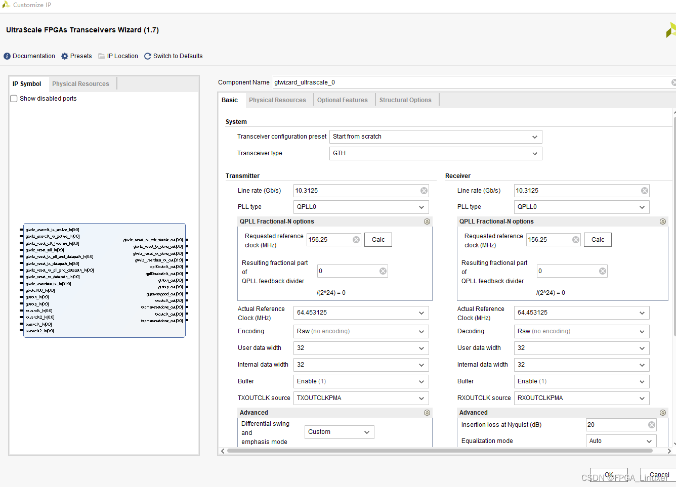
Task: Click the Switch to Defaults refresh icon
Action: tap(148, 56)
